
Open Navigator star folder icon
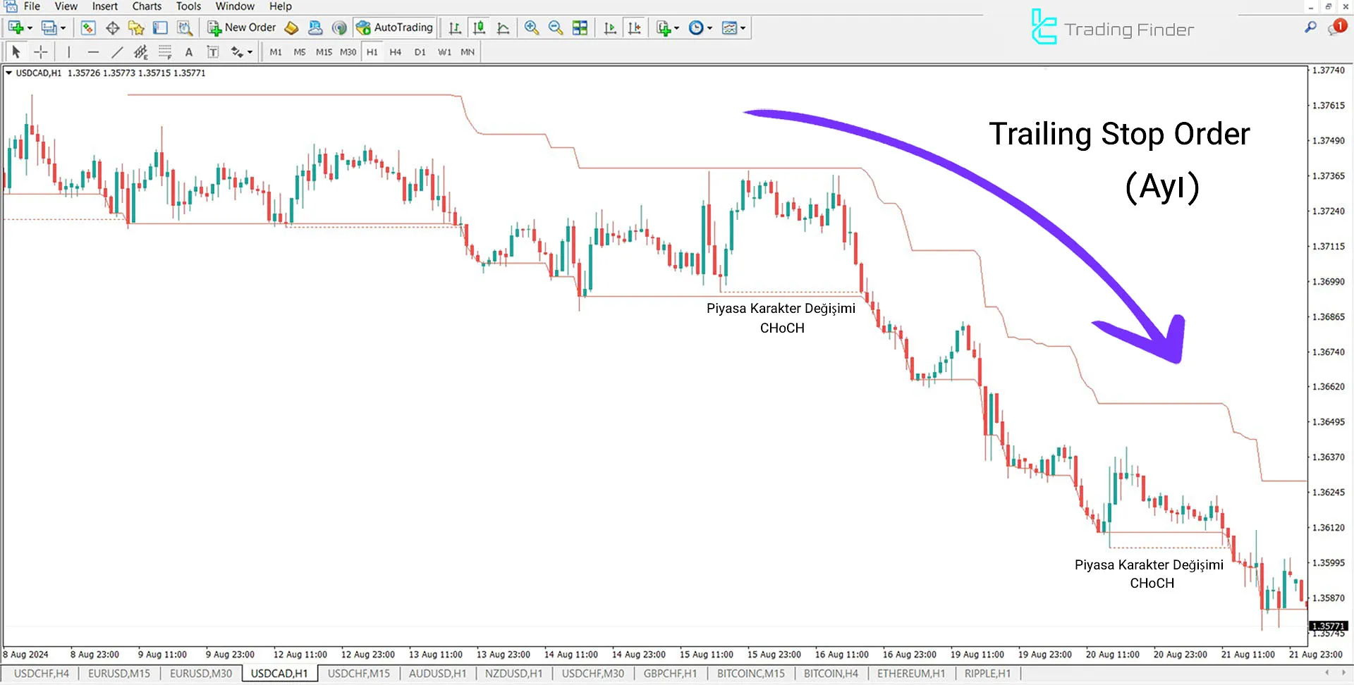(x=136, y=27)
